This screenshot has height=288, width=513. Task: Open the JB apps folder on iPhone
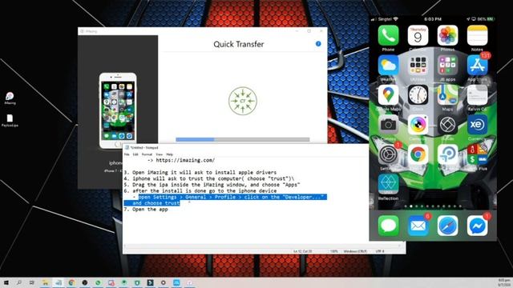[447, 65]
